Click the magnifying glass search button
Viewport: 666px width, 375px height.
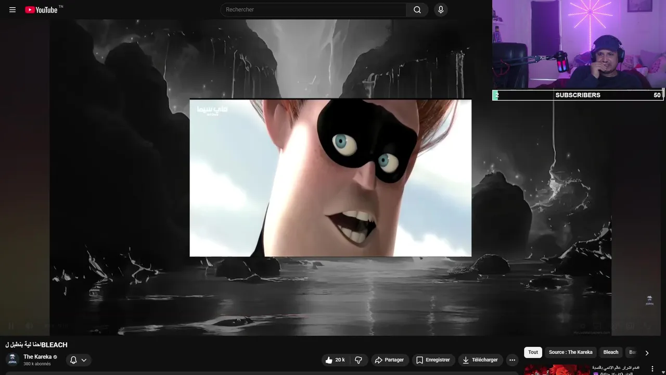pyautogui.click(x=417, y=10)
